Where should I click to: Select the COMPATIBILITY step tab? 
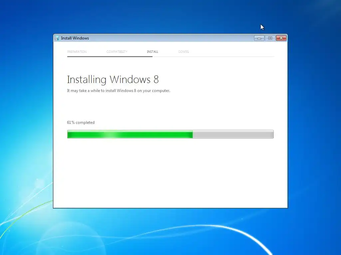(117, 51)
